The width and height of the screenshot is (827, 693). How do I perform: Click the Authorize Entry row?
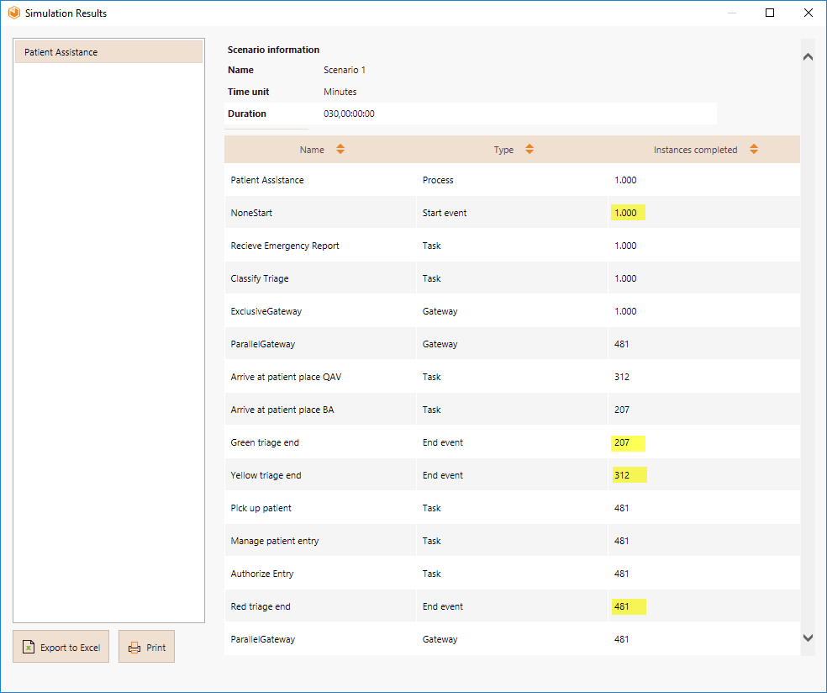[512, 574]
